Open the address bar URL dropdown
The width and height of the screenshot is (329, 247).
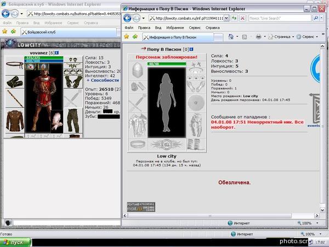point(226,18)
